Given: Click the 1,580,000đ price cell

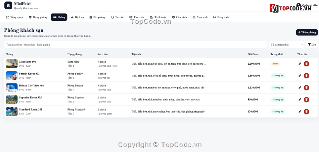Looking at the screenshot, I should [254, 76].
